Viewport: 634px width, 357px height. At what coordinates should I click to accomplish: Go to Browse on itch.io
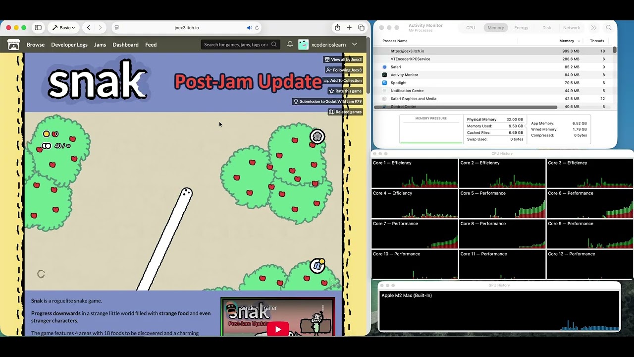coord(36,45)
